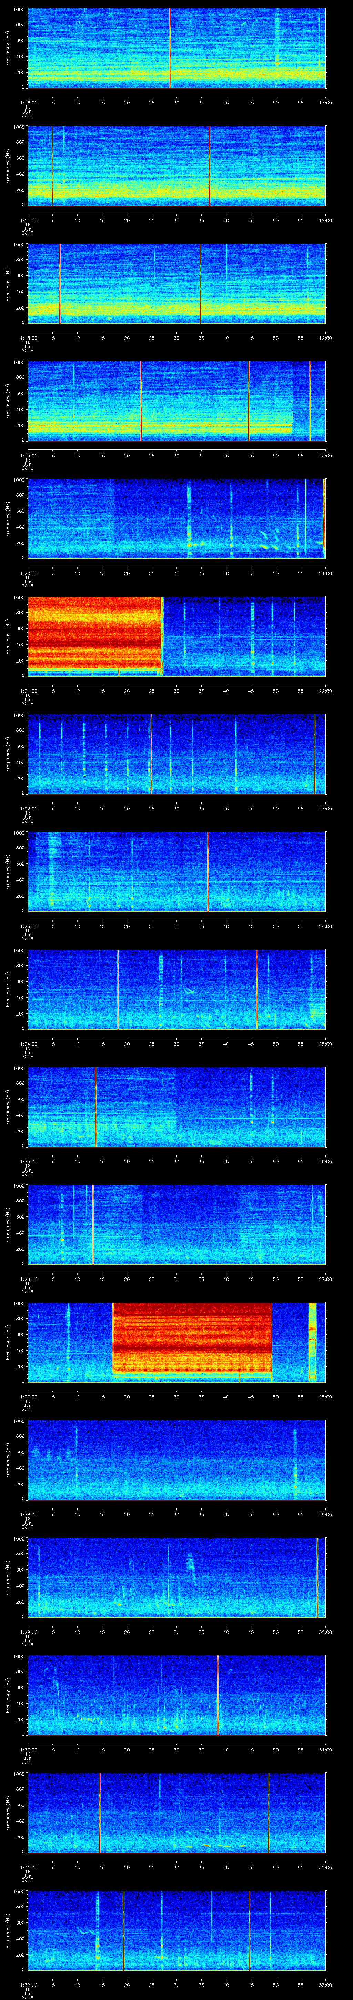The width and height of the screenshot is (353, 2000).
Task: Select the spectrogram panel starting at 1:22:00
Action: click(x=176, y=754)
